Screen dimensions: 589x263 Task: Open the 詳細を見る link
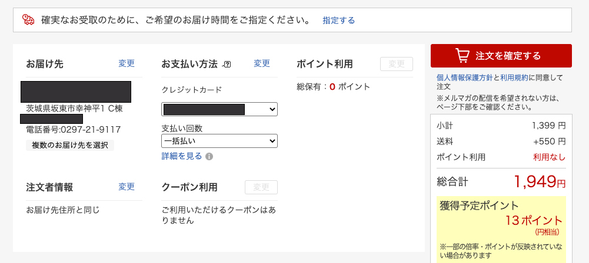point(182,156)
